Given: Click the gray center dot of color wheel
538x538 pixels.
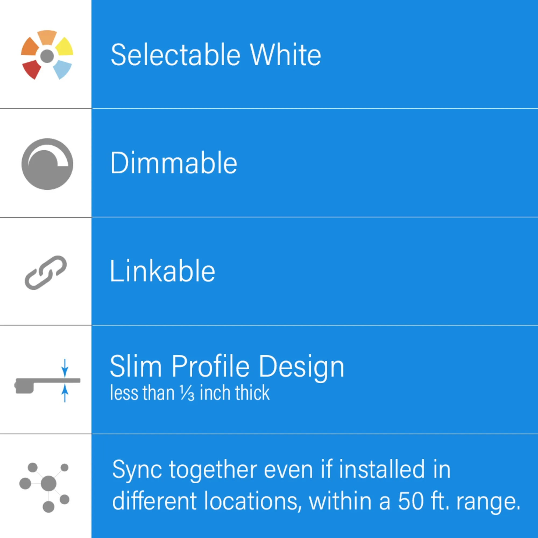Looking at the screenshot, I should point(47,56).
